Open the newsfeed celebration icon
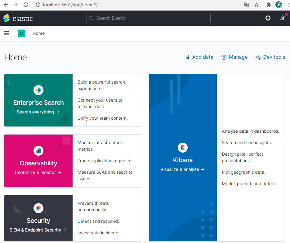The height and width of the screenshot is (243, 290). click(x=283, y=18)
